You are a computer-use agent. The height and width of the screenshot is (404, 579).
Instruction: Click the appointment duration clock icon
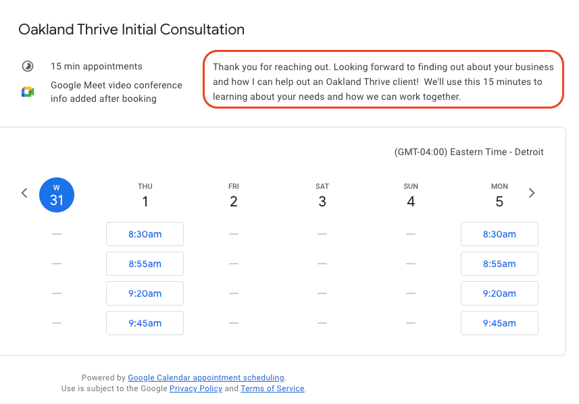[27, 66]
